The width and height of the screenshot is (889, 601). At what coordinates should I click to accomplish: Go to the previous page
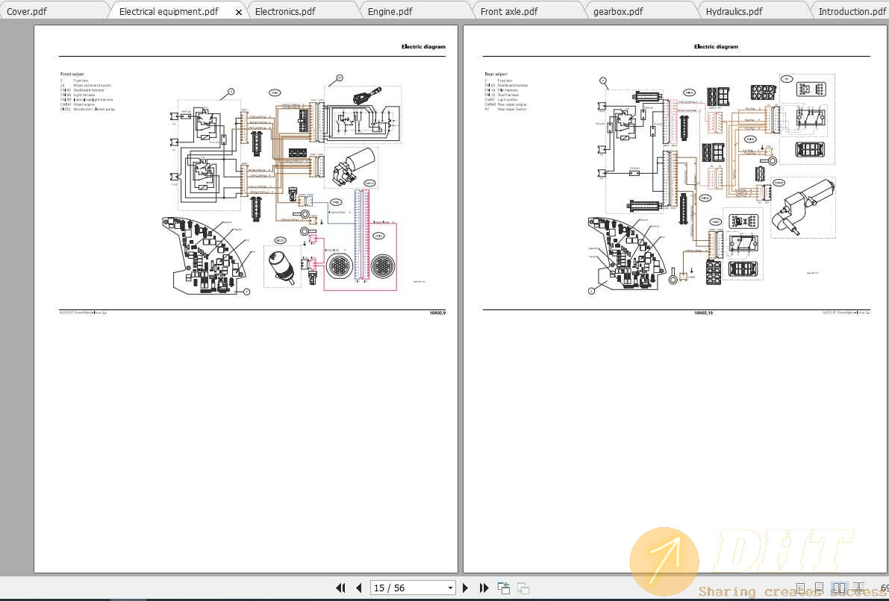pos(359,588)
